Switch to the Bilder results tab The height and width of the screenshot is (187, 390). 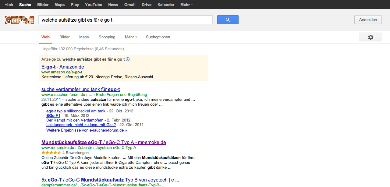[65, 37]
